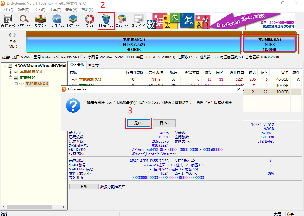Select 本地磁盘(D:) in the disk tree
This screenshot has height=216, width=304.
[37, 84]
